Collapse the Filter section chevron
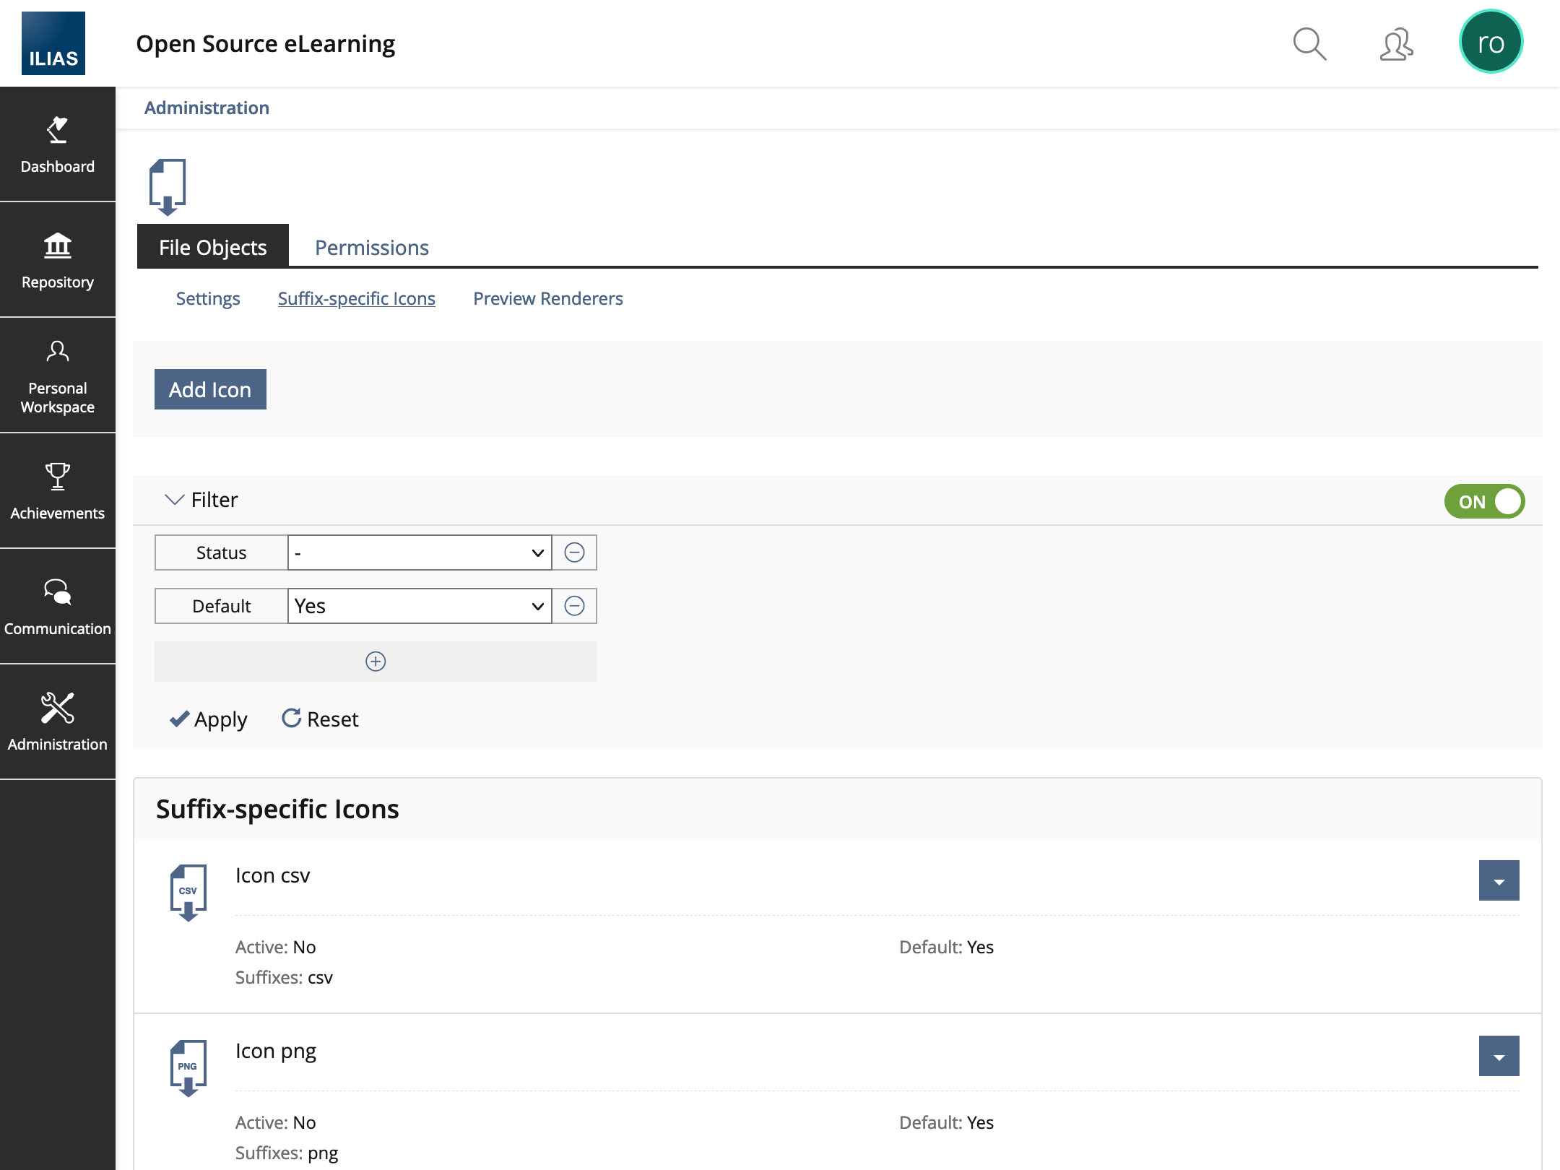Viewport: 1560px width, 1170px height. [x=174, y=500]
